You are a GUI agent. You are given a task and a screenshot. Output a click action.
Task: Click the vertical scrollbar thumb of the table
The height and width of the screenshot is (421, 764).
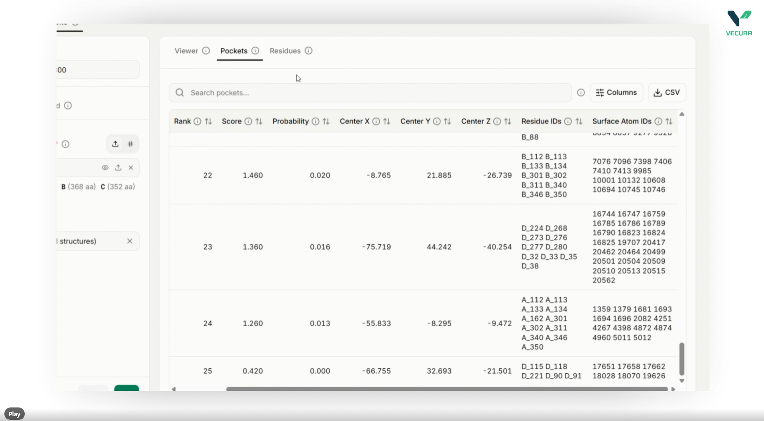click(x=682, y=359)
